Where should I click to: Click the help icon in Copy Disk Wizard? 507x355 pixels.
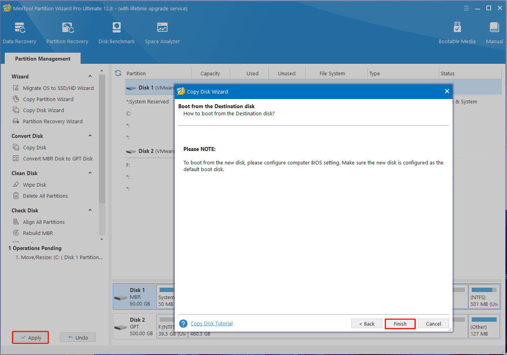point(183,324)
